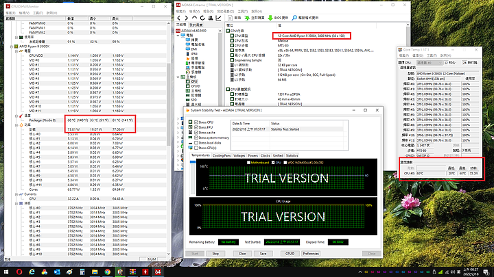Viewport: 494px width, 277px height.
Task: Select CPUID item in AIDA64 tree
Action: click(196, 86)
